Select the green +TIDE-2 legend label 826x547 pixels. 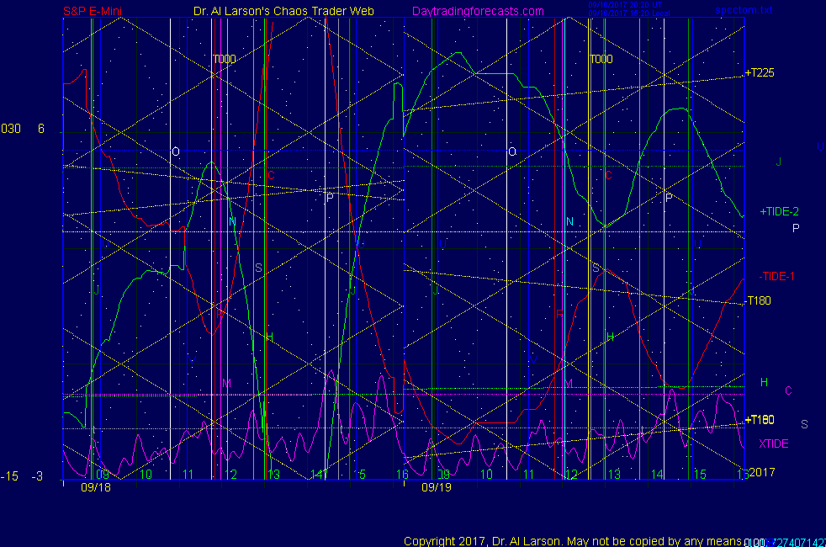click(779, 211)
